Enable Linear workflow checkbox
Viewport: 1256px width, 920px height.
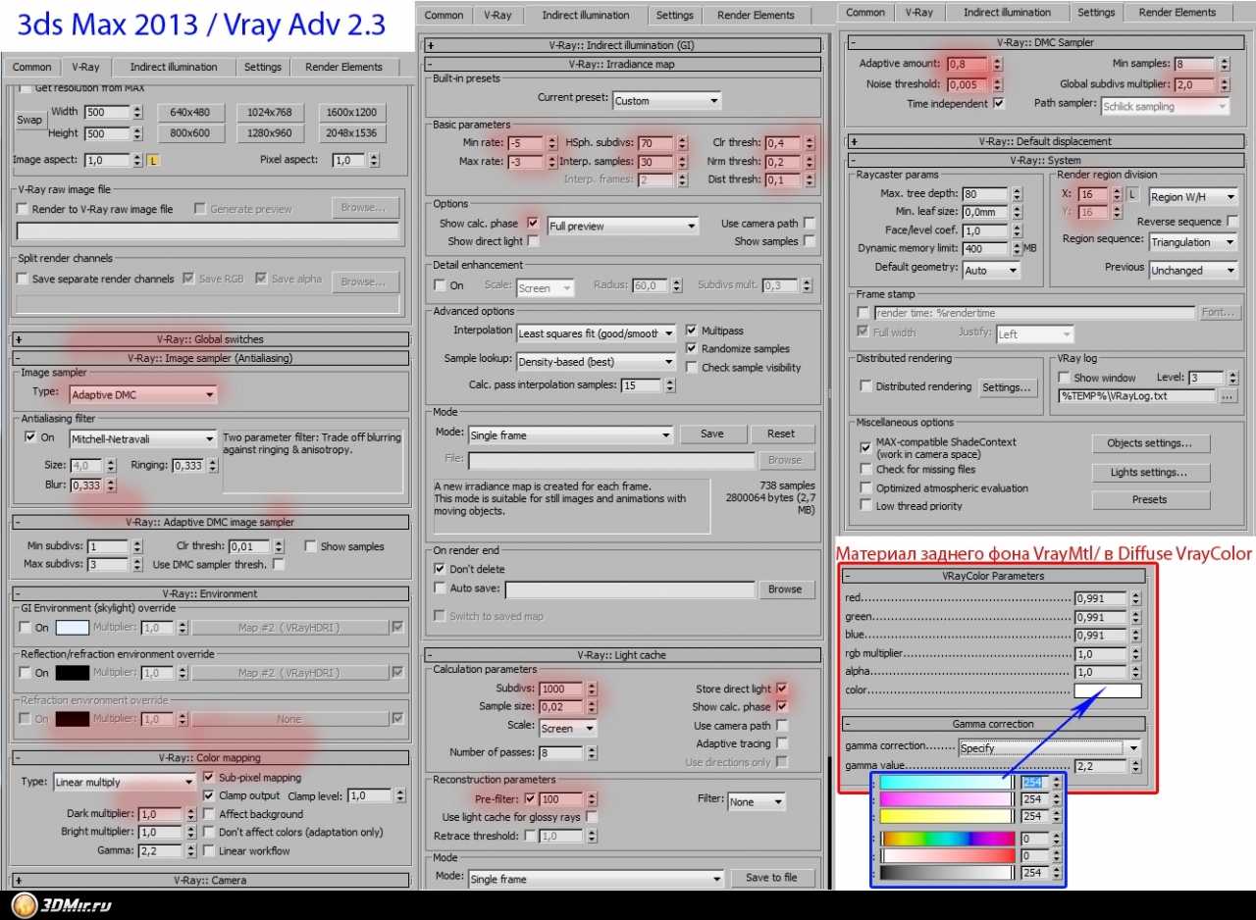click(209, 851)
